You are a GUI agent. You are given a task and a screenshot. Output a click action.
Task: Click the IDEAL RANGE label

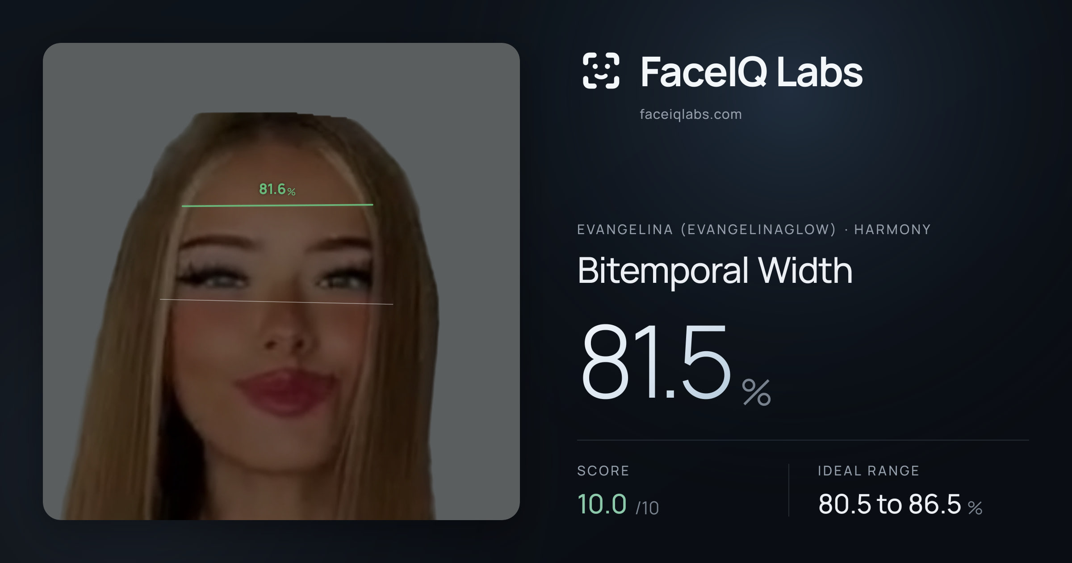pyautogui.click(x=868, y=471)
